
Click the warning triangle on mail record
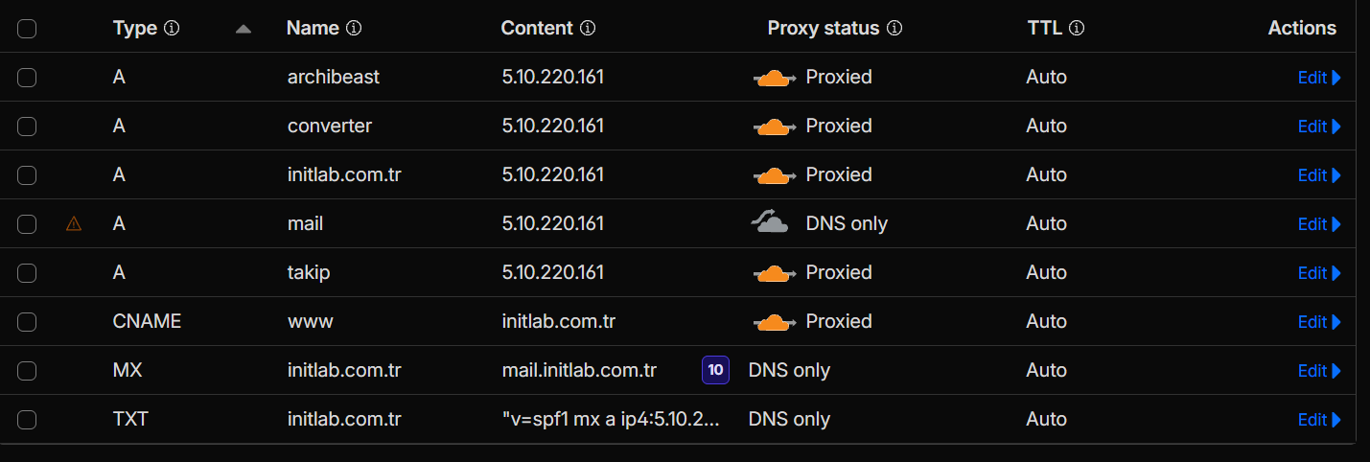coord(74,224)
